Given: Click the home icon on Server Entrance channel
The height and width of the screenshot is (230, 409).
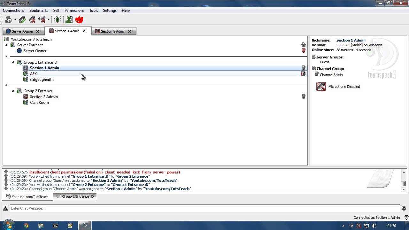Looking at the screenshot, I should point(303,45).
